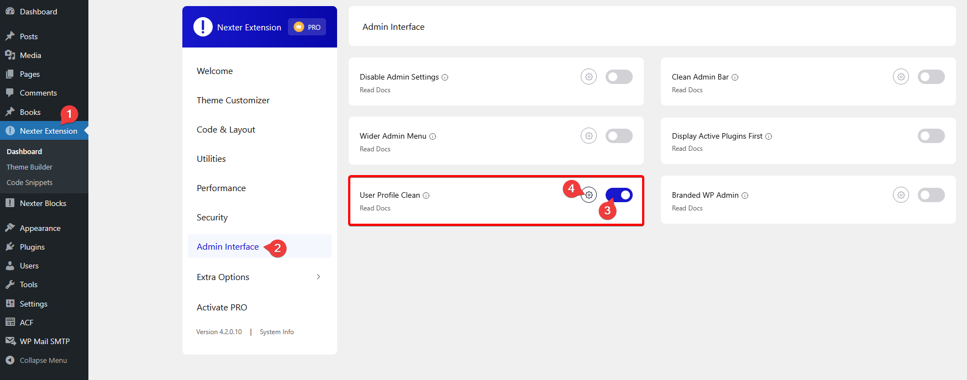This screenshot has width=967, height=380.
Task: Open settings gear for User Profile Clean
Action: [588, 194]
